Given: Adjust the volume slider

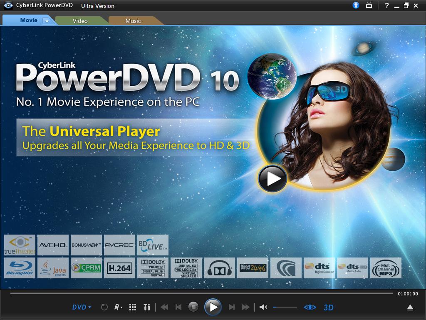Looking at the screenshot, I should pyautogui.click(x=285, y=307).
